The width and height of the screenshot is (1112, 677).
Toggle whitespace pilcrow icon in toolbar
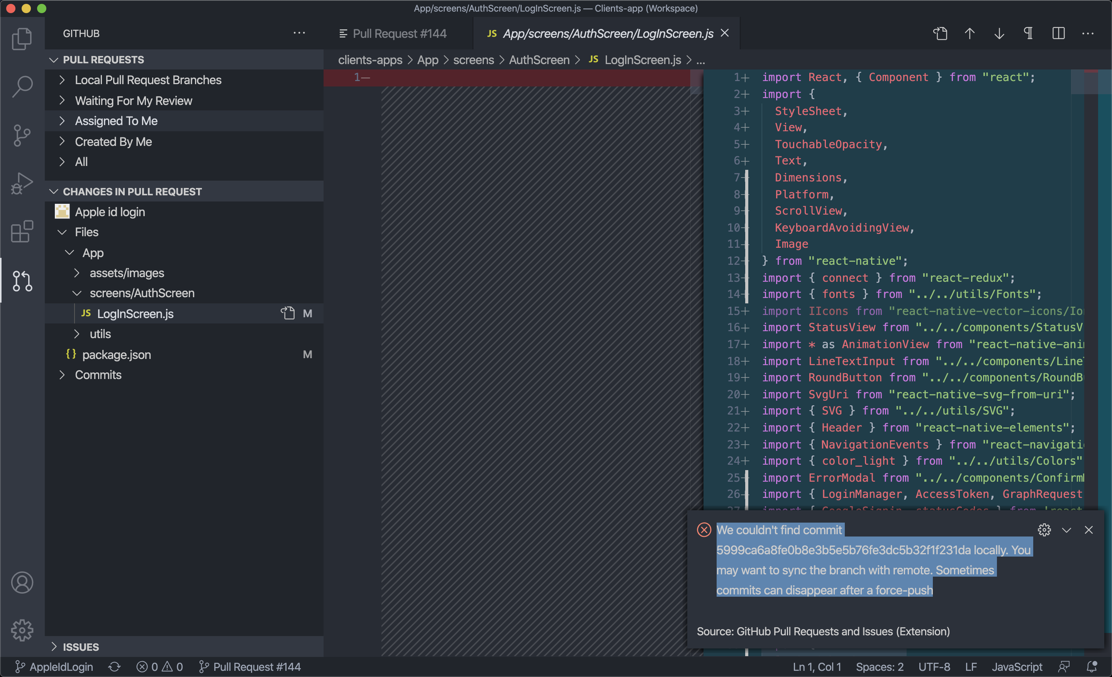point(1029,33)
